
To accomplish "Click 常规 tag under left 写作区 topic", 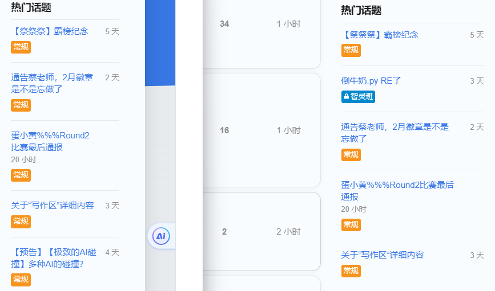I will point(21,222).
